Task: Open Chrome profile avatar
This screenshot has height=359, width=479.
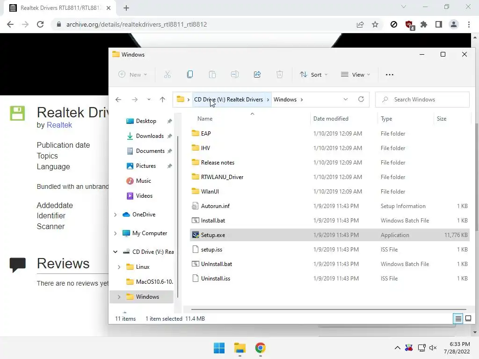Action: 454,24
